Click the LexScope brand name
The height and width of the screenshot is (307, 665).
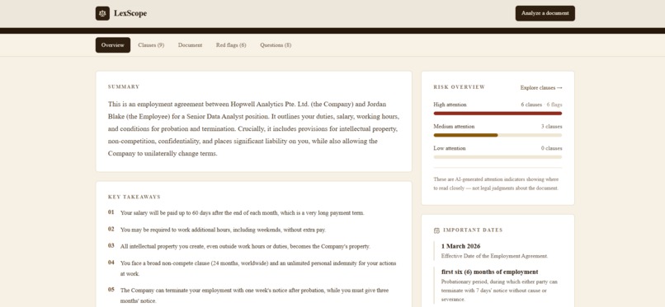click(130, 13)
